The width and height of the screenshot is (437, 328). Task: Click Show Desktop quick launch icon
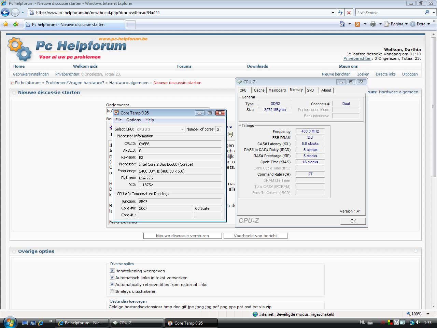[x=25, y=323]
